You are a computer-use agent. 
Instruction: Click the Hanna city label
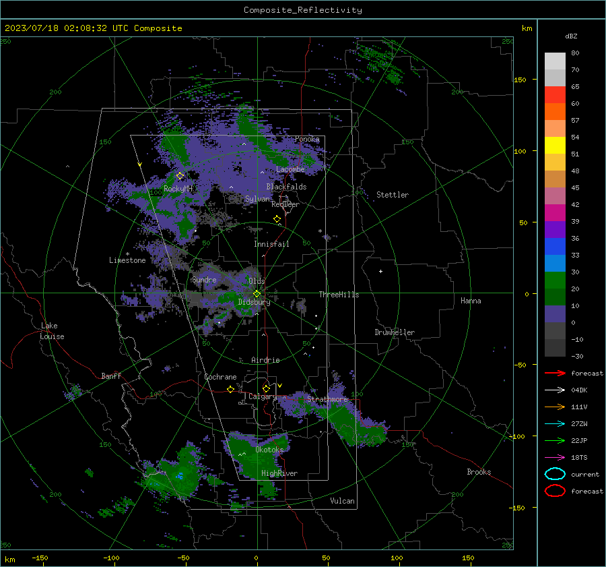471,301
